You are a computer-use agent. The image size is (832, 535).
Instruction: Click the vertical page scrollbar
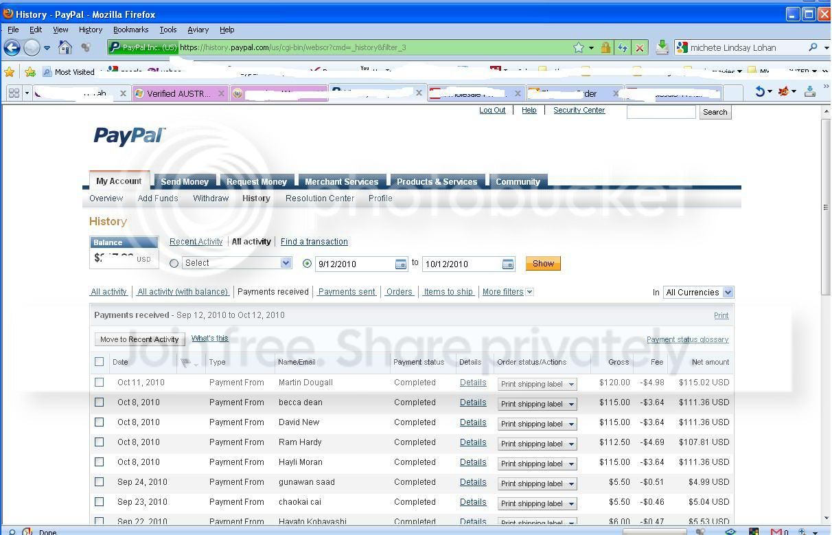pyautogui.click(x=826, y=207)
